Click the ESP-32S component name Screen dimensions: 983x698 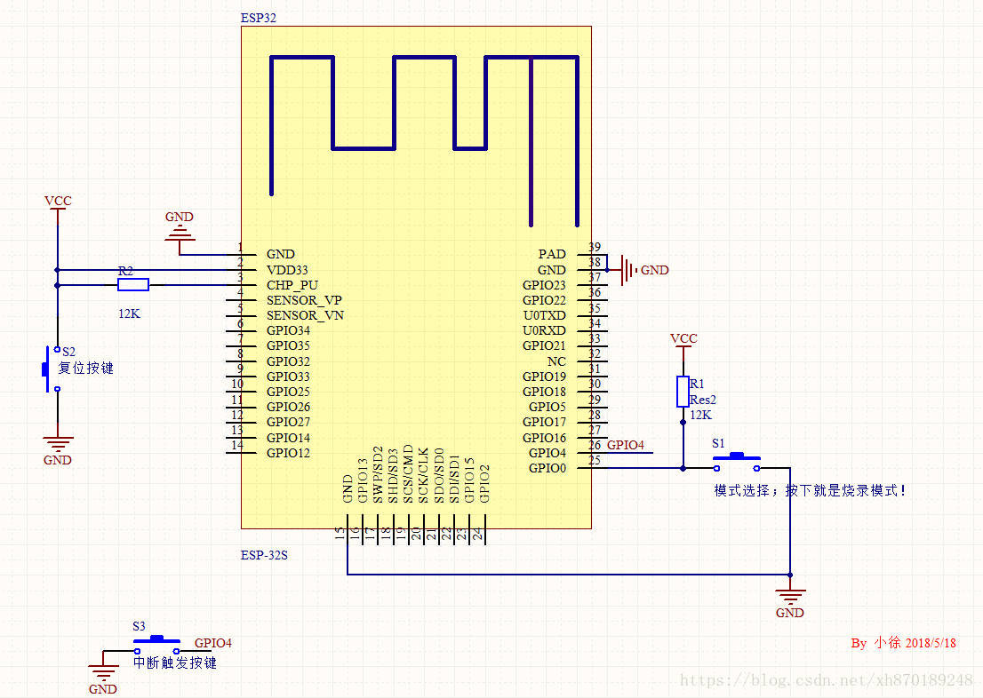pyautogui.click(x=264, y=555)
